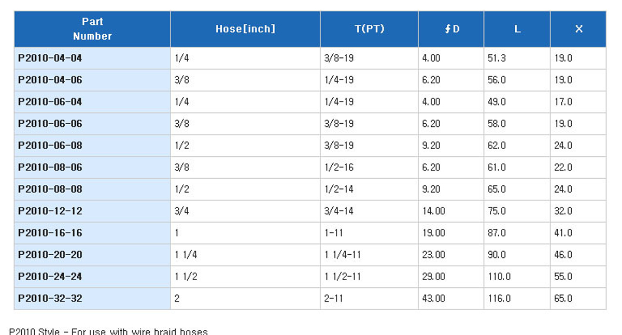This screenshot has width=622, height=335.
Task: Select the 116.0 length cell
Action: pos(499,299)
